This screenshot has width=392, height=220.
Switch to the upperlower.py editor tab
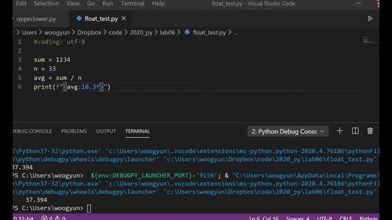[36, 19]
